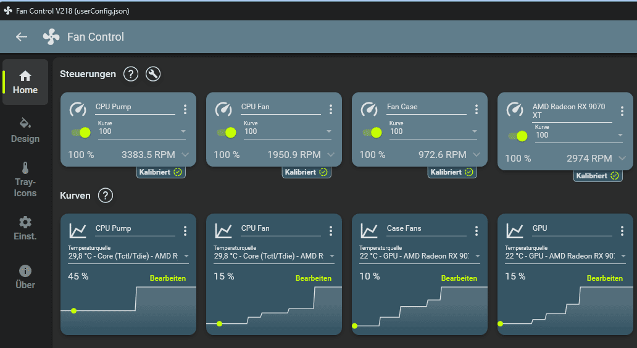Open the Kurve dropdown on the AMD Radeon card
Viewport: 637px width, 348px height.
[579, 135]
